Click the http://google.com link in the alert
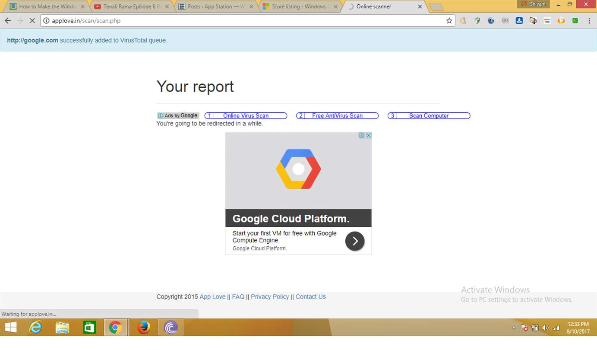Image resolution: width=597 pixels, height=350 pixels. (33, 41)
